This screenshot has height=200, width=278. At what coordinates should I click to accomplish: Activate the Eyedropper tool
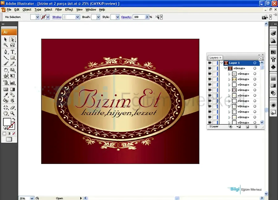click(6, 95)
